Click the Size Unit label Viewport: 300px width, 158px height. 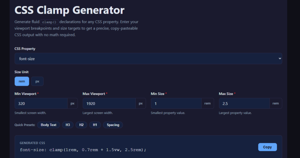pos(22,72)
